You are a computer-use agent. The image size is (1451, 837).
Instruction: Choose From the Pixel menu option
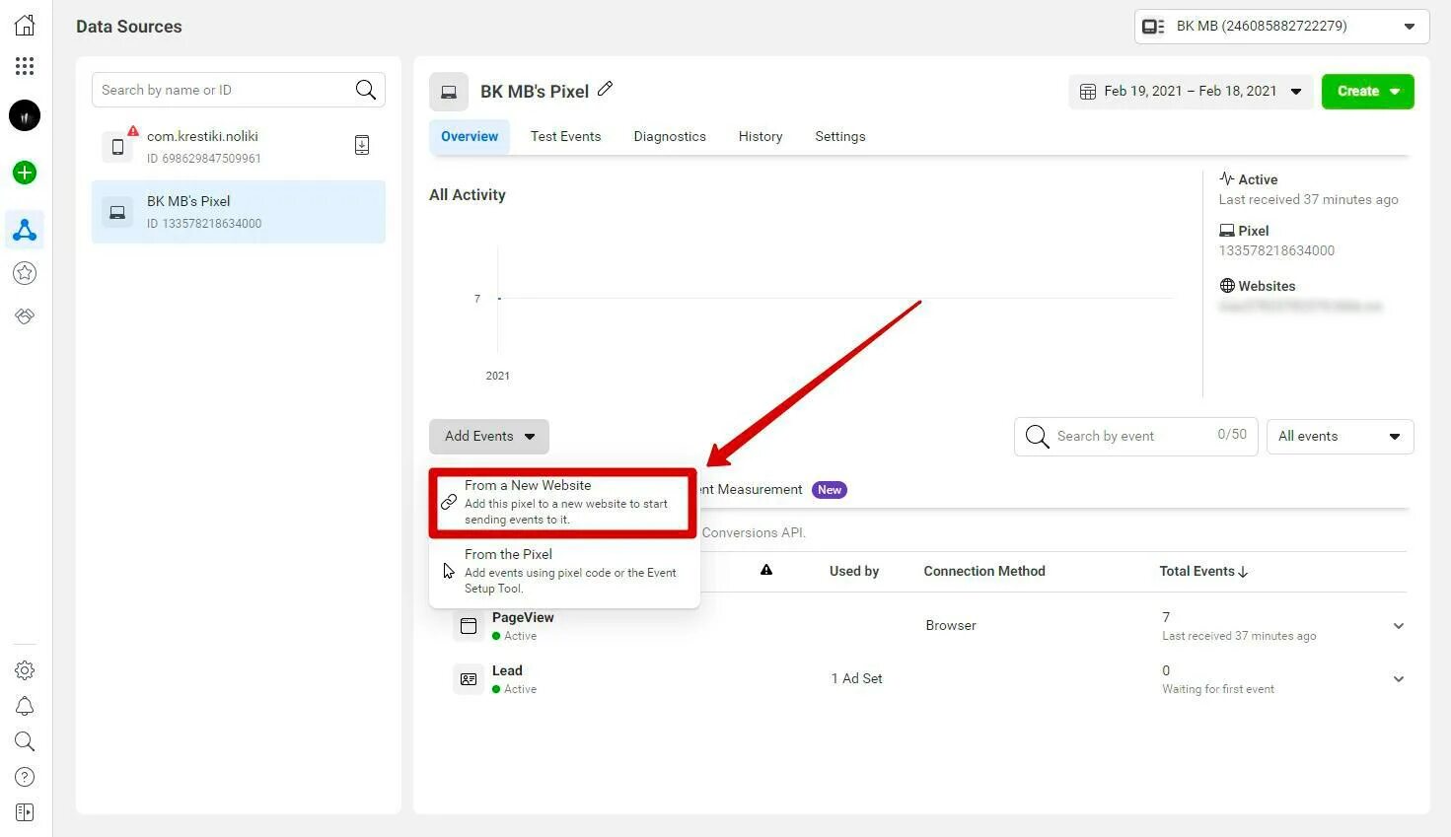pyautogui.click(x=563, y=572)
